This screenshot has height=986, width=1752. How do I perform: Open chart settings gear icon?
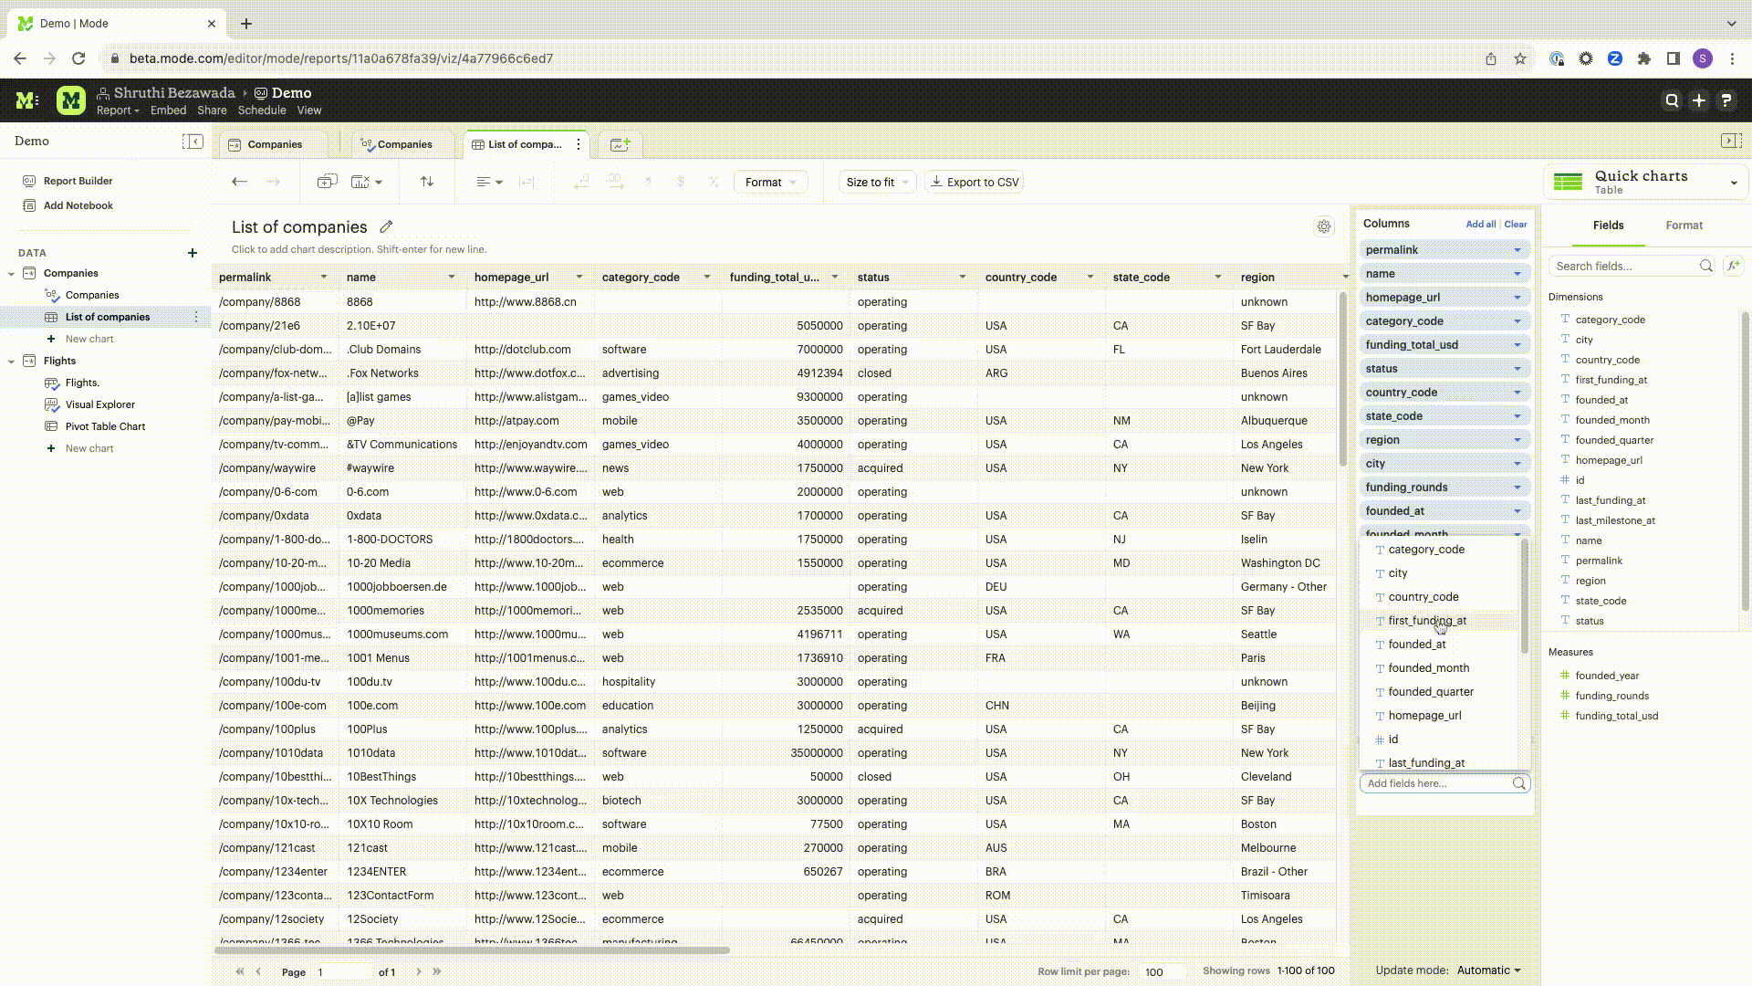(x=1323, y=226)
